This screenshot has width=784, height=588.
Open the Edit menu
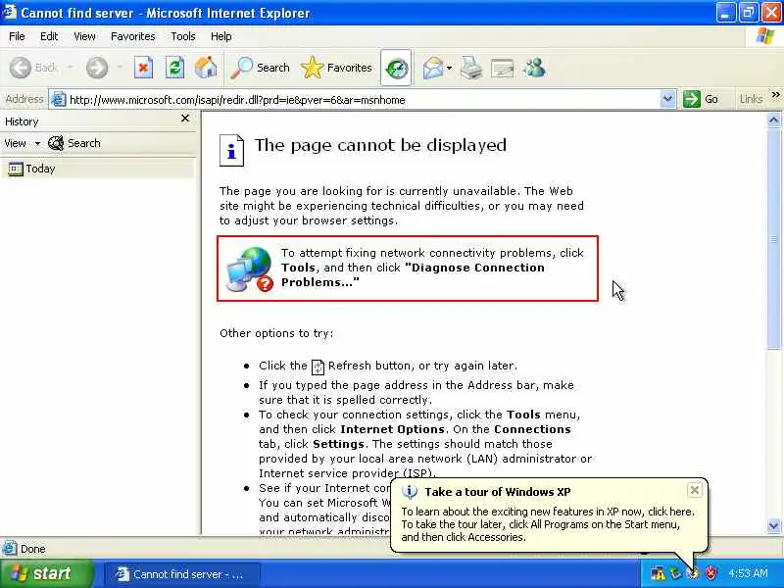(49, 36)
